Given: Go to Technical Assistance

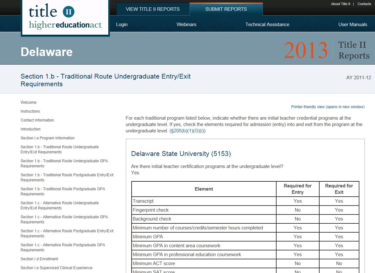Looking at the screenshot, I should coord(267,24).
